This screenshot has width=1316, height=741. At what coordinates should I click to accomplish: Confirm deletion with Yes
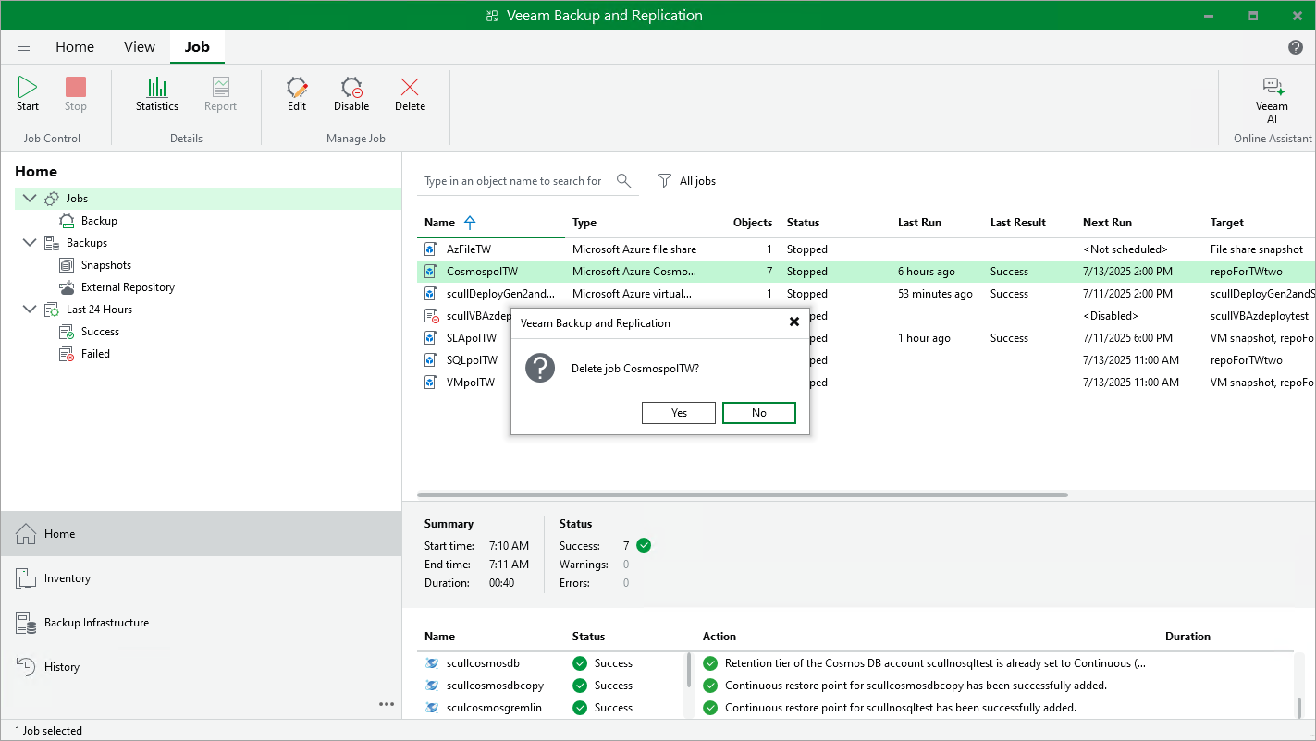tap(679, 413)
